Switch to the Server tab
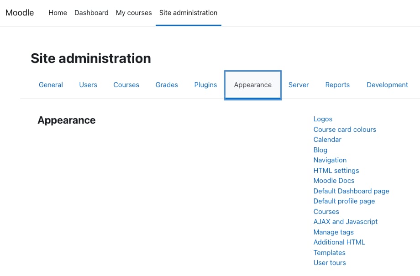The width and height of the screenshot is (420, 276). (x=299, y=85)
